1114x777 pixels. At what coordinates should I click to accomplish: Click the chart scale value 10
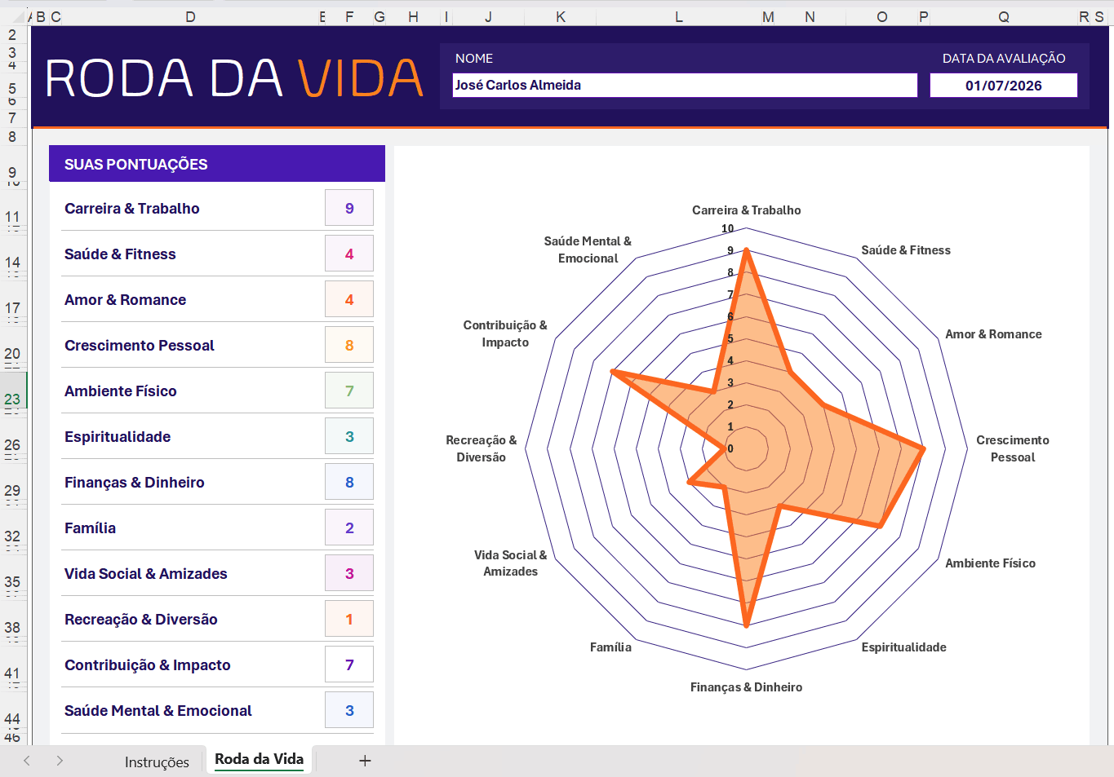tap(727, 228)
